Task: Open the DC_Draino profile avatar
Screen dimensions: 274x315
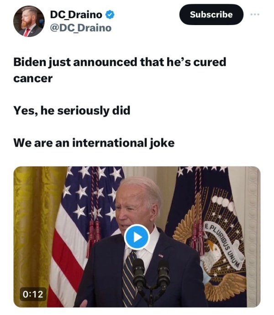Action: (x=29, y=21)
